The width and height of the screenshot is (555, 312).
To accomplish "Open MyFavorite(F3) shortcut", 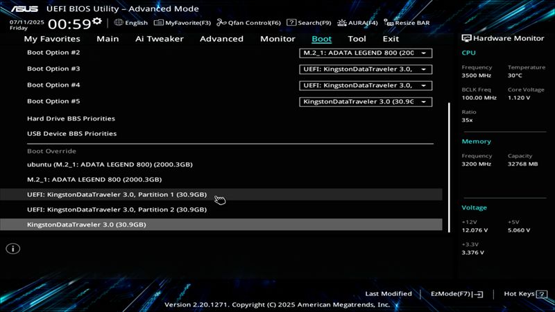I will [x=182, y=23].
